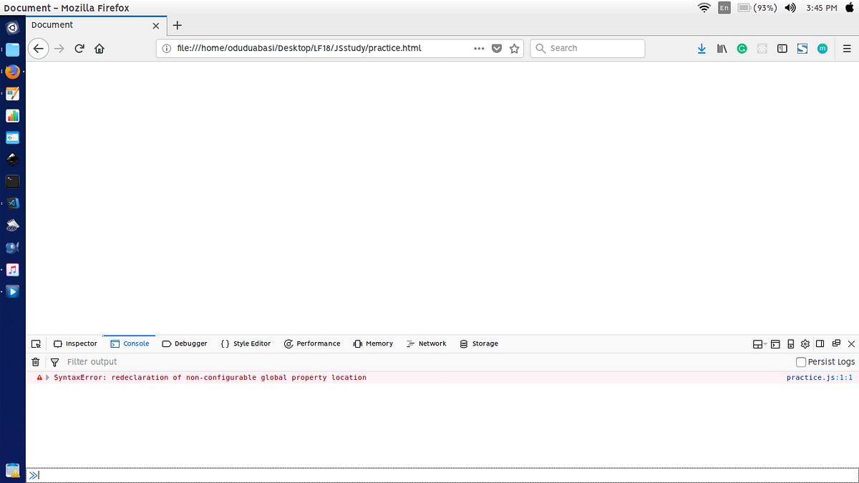This screenshot has height=483, width=859.
Task: Expand the SyntaxError message details
Action: pyautogui.click(x=48, y=377)
